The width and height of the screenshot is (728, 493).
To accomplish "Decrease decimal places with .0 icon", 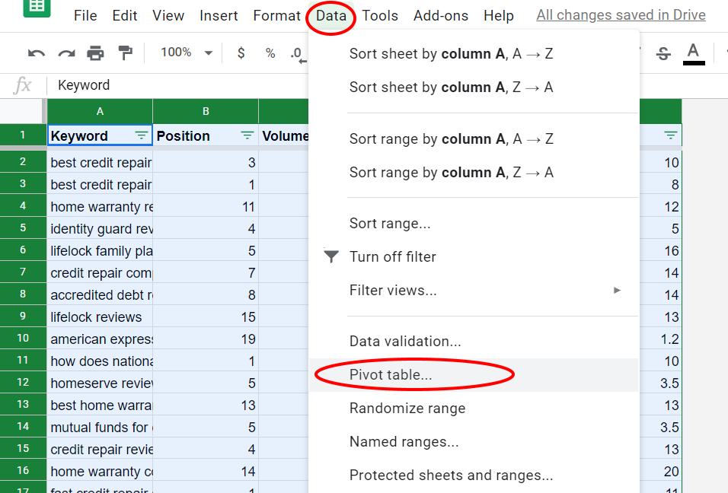I will coord(298,54).
